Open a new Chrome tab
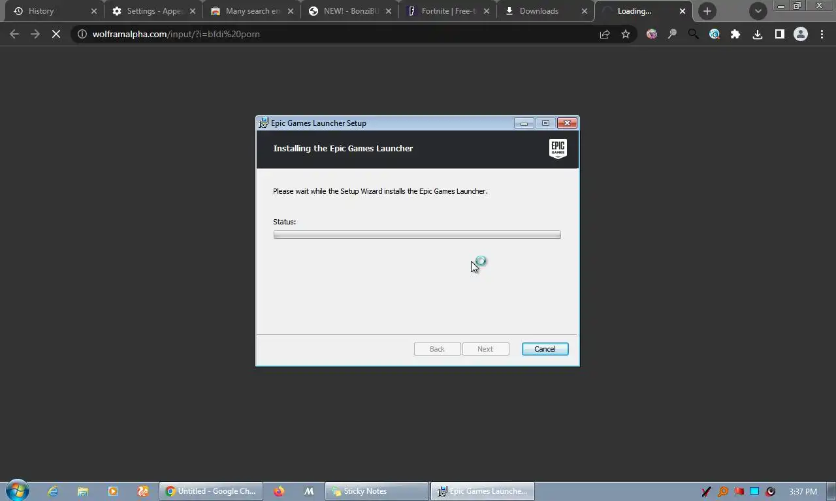 click(x=707, y=11)
